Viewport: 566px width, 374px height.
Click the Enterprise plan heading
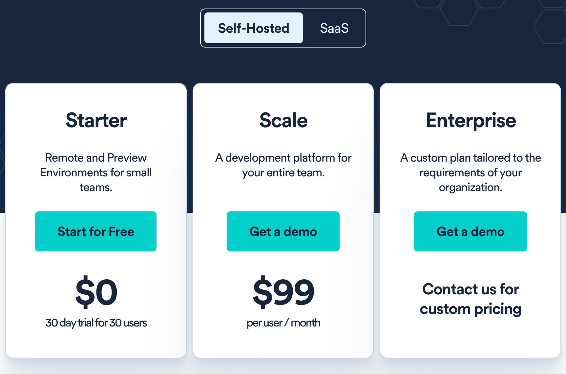[471, 120]
